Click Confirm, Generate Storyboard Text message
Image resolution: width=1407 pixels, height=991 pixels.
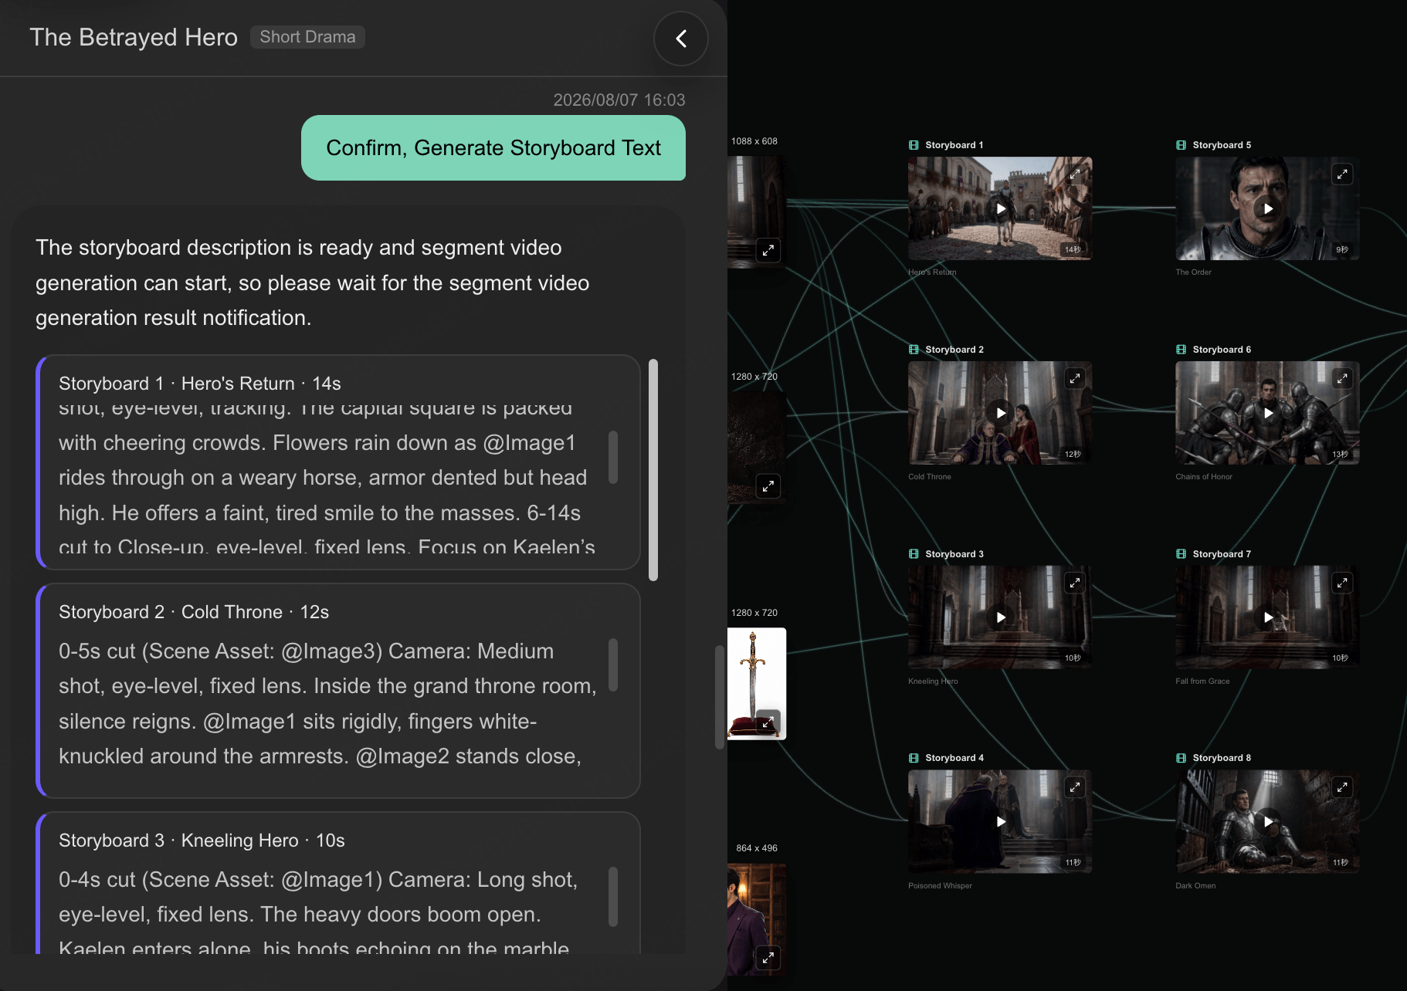click(493, 148)
